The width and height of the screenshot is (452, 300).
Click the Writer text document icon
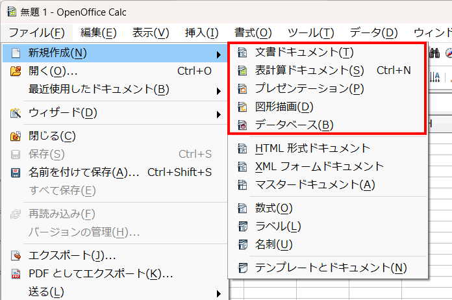pos(242,53)
